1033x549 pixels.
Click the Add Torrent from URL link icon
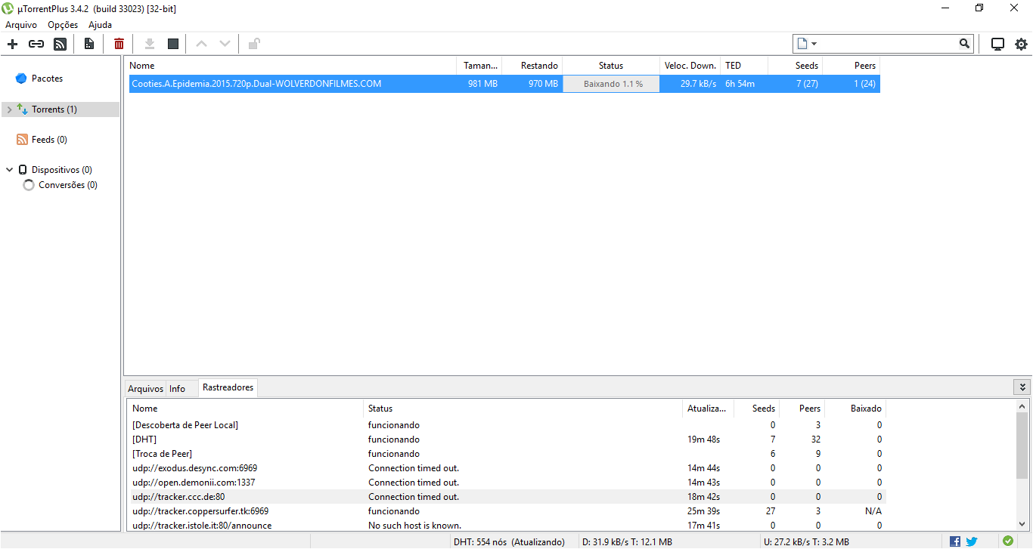[36, 44]
